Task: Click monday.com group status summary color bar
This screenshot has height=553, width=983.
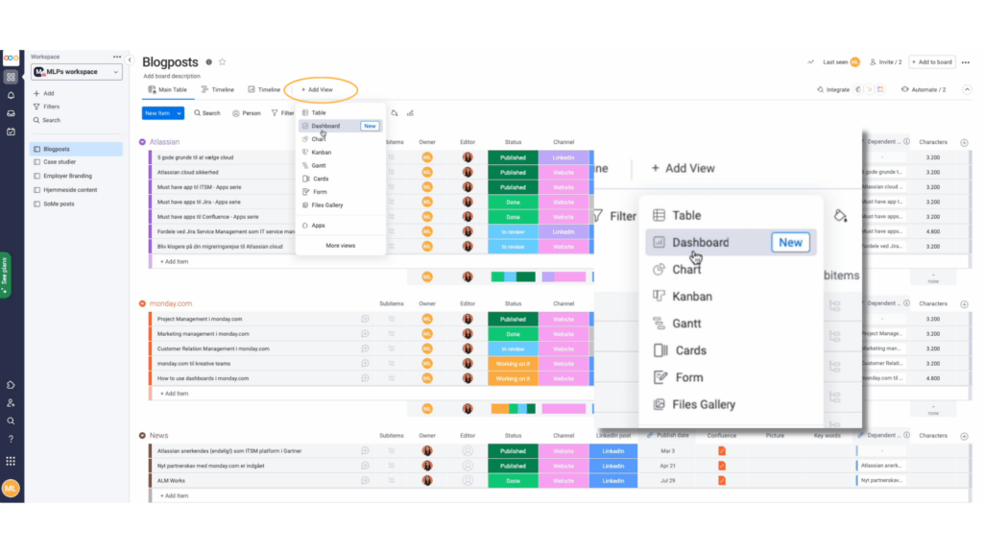Action: point(513,409)
